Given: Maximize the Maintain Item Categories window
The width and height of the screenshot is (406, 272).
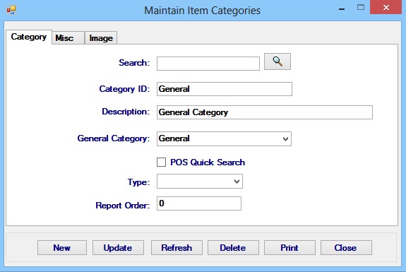Looking at the screenshot, I should coord(361,8).
